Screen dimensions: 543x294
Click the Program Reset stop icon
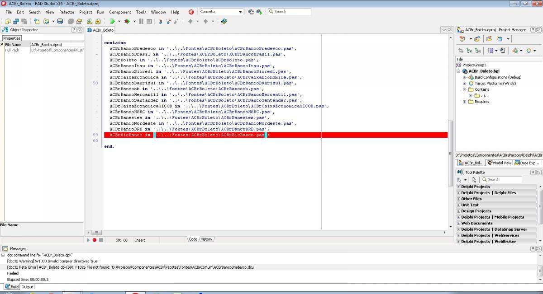149,21
